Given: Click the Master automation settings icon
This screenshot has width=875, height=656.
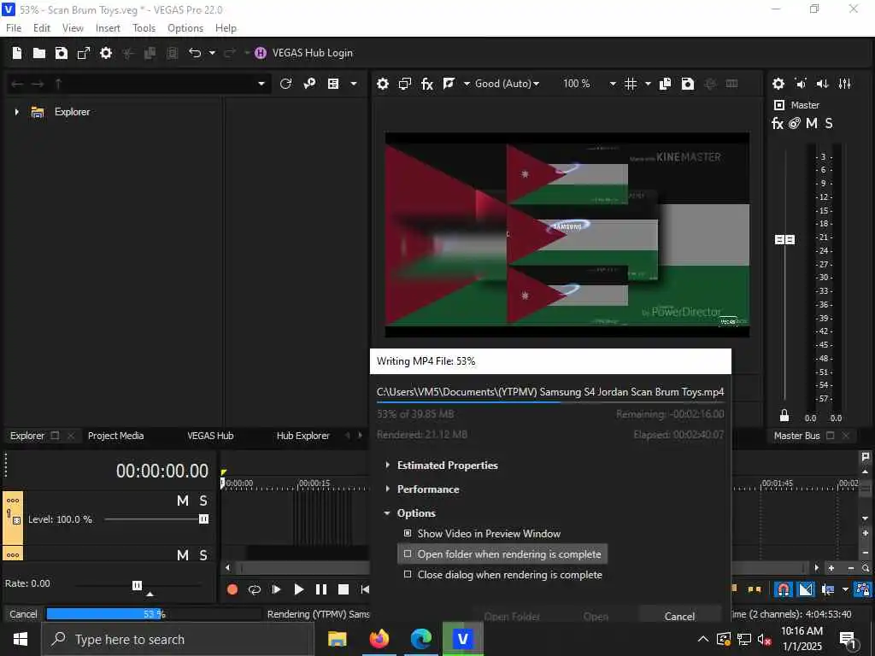Looking at the screenshot, I should 795,123.
